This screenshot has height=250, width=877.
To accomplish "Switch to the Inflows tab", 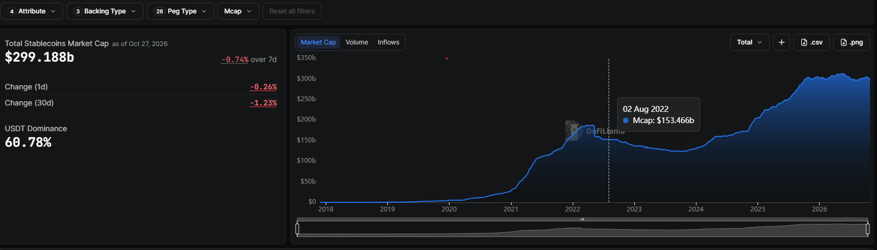I will pos(388,42).
